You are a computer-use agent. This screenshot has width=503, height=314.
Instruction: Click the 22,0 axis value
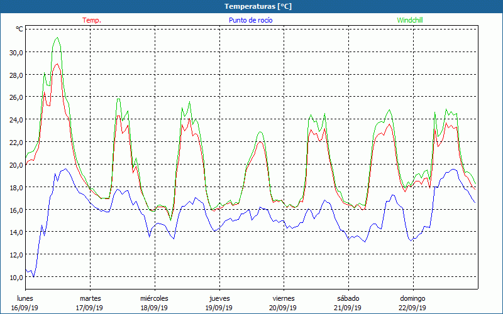pyautogui.click(x=16, y=143)
